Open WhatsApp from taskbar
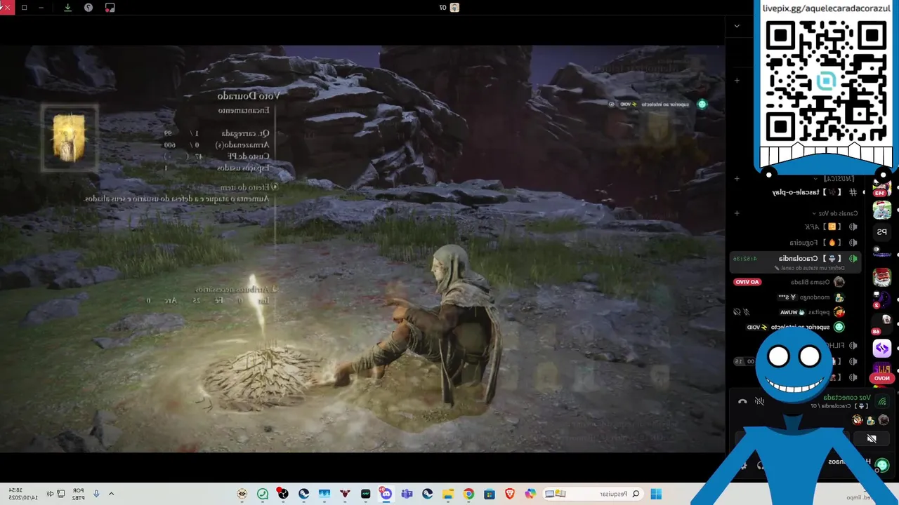Image resolution: width=899 pixels, height=505 pixels. (x=262, y=494)
